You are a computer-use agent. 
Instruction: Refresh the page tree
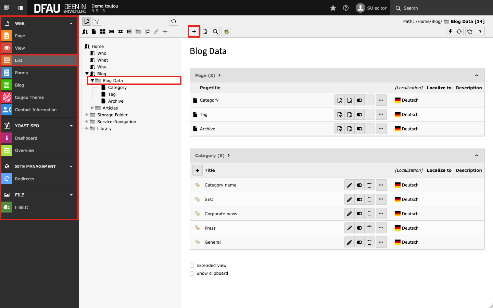[174, 21]
